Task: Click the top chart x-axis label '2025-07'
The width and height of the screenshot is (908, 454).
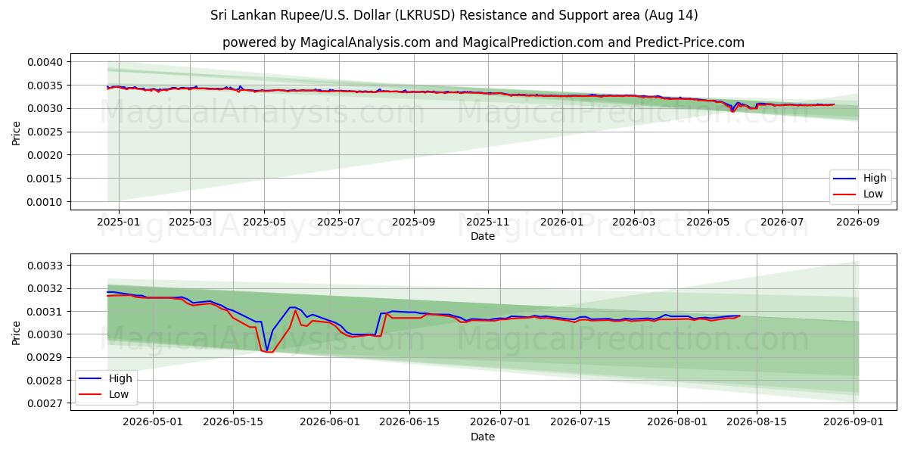Action: [337, 223]
